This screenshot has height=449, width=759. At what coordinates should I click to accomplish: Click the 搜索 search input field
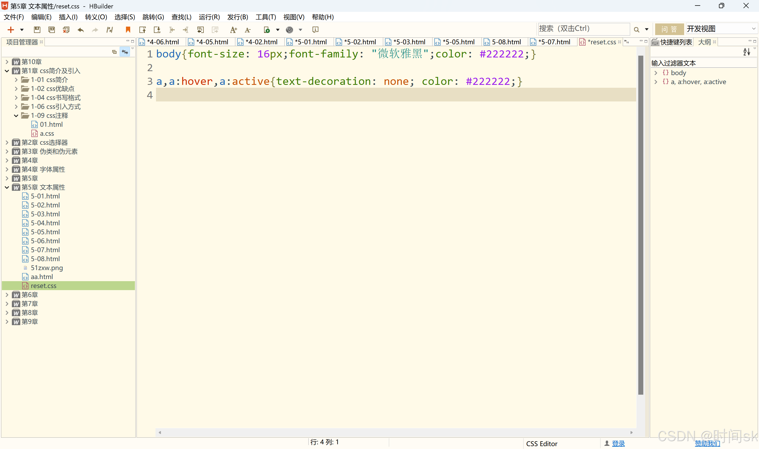[x=583, y=29]
